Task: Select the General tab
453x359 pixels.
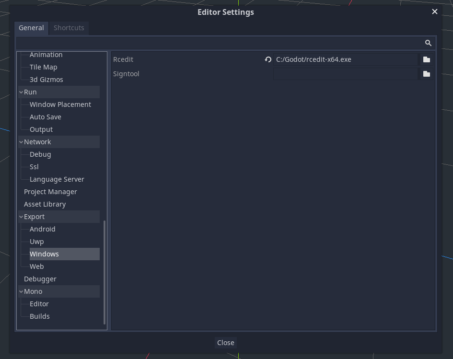Action: pos(31,28)
